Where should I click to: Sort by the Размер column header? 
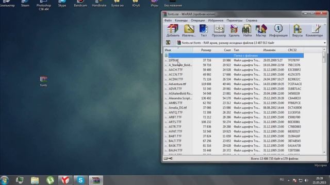(x=203, y=50)
